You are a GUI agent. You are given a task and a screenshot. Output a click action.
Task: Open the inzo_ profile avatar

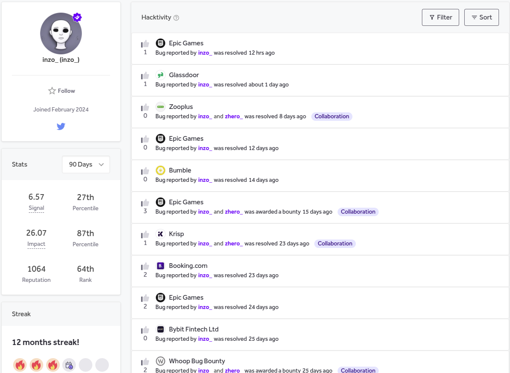point(61,33)
